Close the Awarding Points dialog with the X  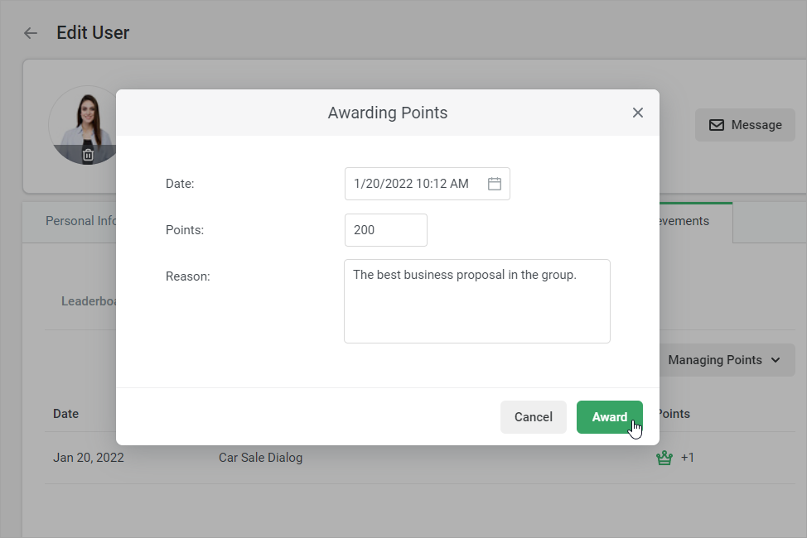pos(638,113)
